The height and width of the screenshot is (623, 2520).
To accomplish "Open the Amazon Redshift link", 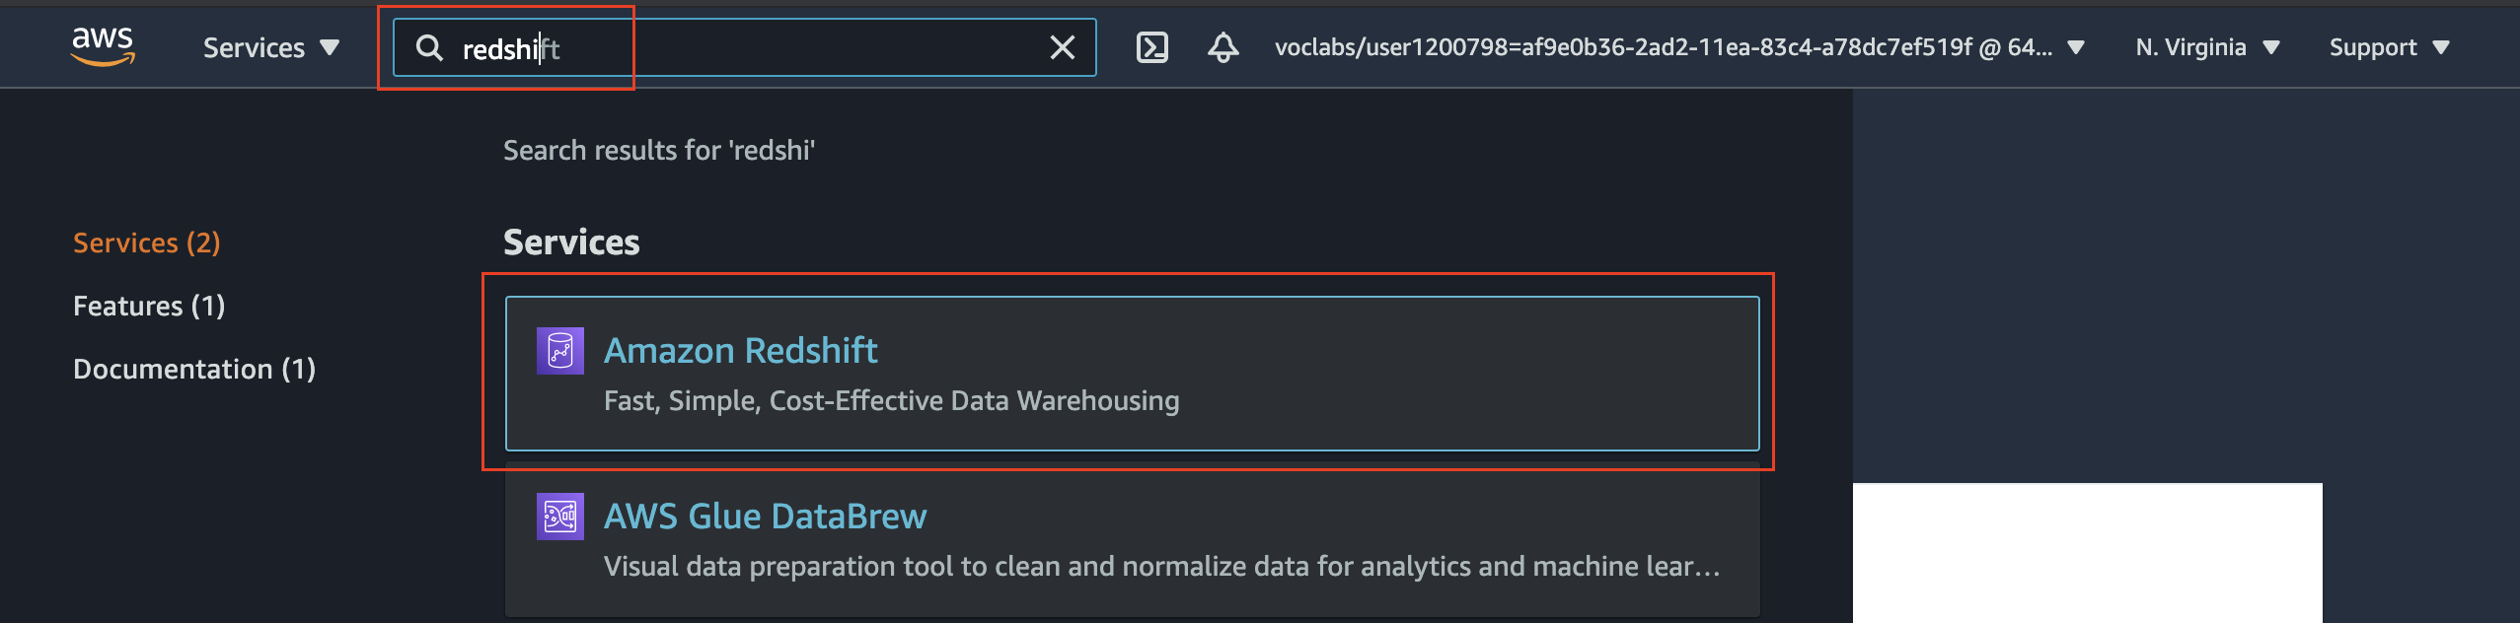I will [x=740, y=351].
